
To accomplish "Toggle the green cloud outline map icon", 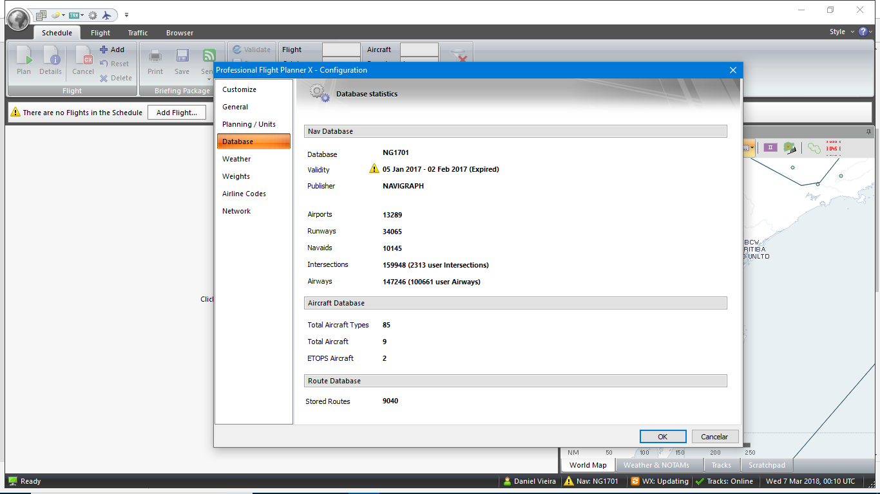I will point(814,148).
